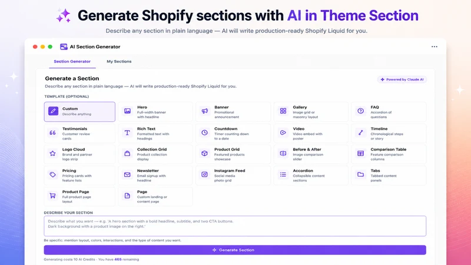Click the TEMPLATE (OPTIONAL) label

pos(67,97)
